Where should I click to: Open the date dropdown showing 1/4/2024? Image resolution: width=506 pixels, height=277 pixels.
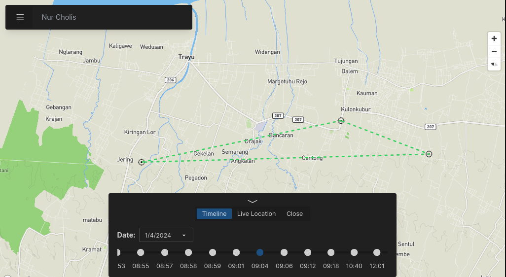click(x=166, y=235)
